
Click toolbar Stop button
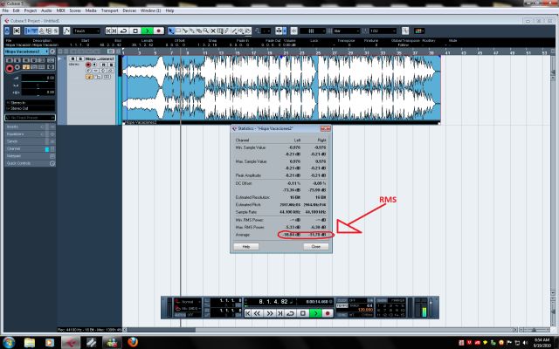[135, 31]
